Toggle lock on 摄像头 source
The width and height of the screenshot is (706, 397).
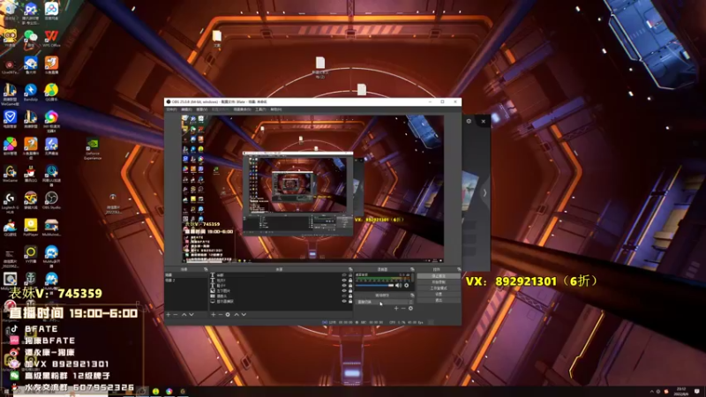click(x=350, y=296)
